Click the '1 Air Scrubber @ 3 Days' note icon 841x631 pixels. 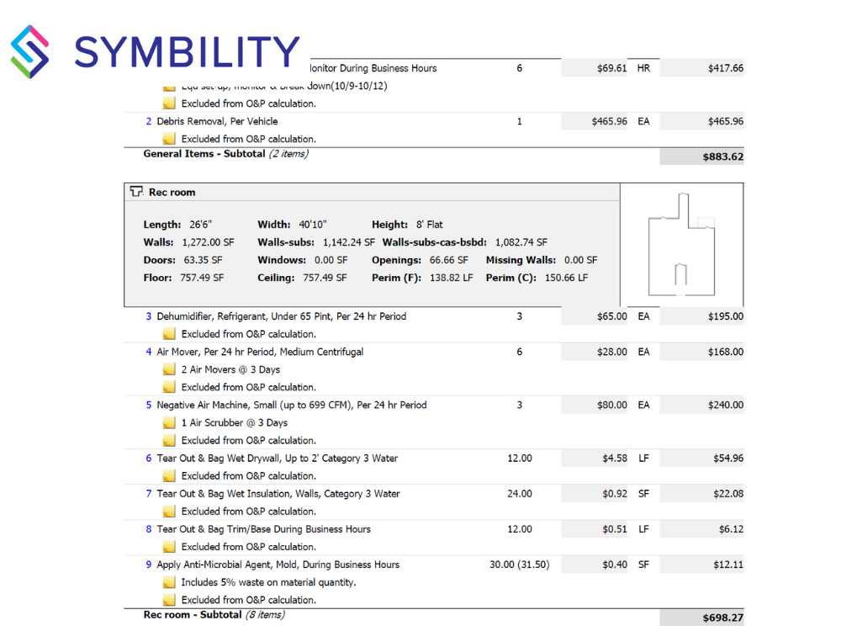coord(169,422)
